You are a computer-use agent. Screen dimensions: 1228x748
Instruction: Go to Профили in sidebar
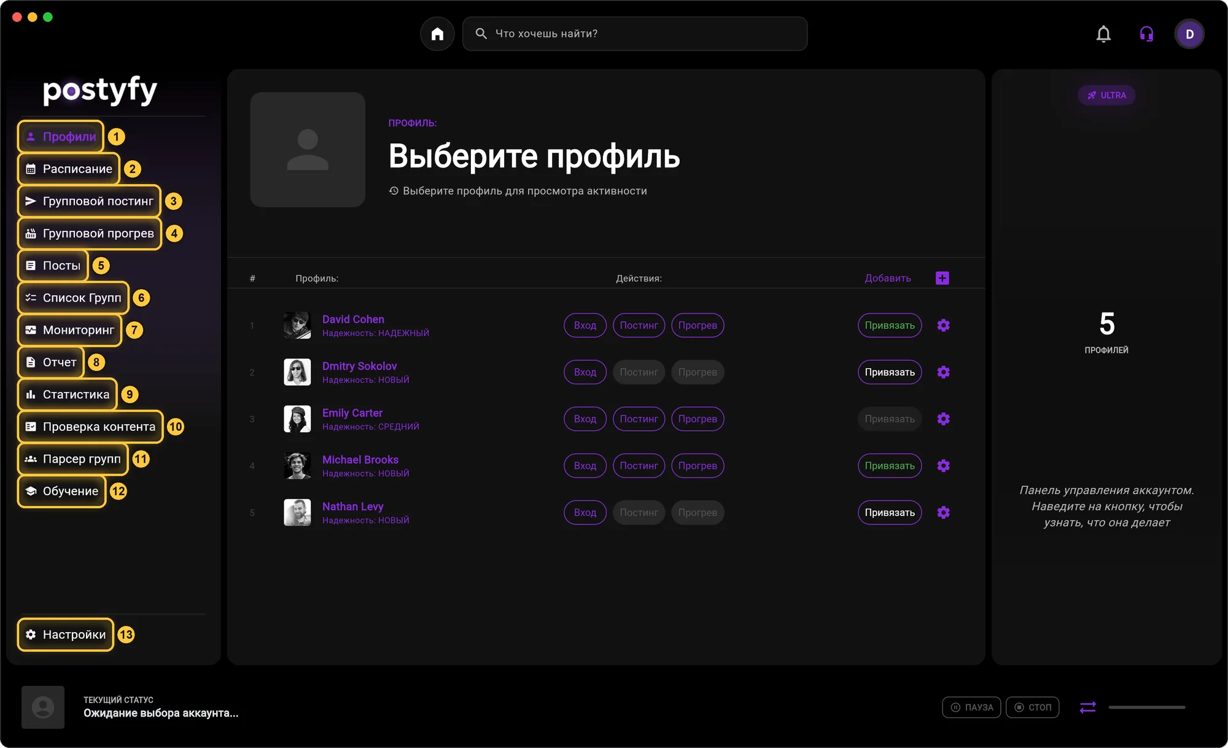(61, 137)
